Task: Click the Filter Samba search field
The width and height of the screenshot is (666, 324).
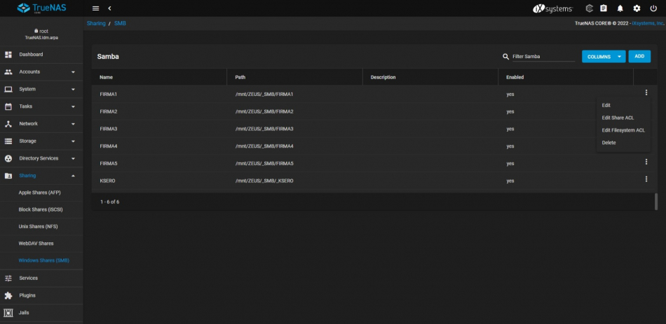Action: pyautogui.click(x=543, y=57)
